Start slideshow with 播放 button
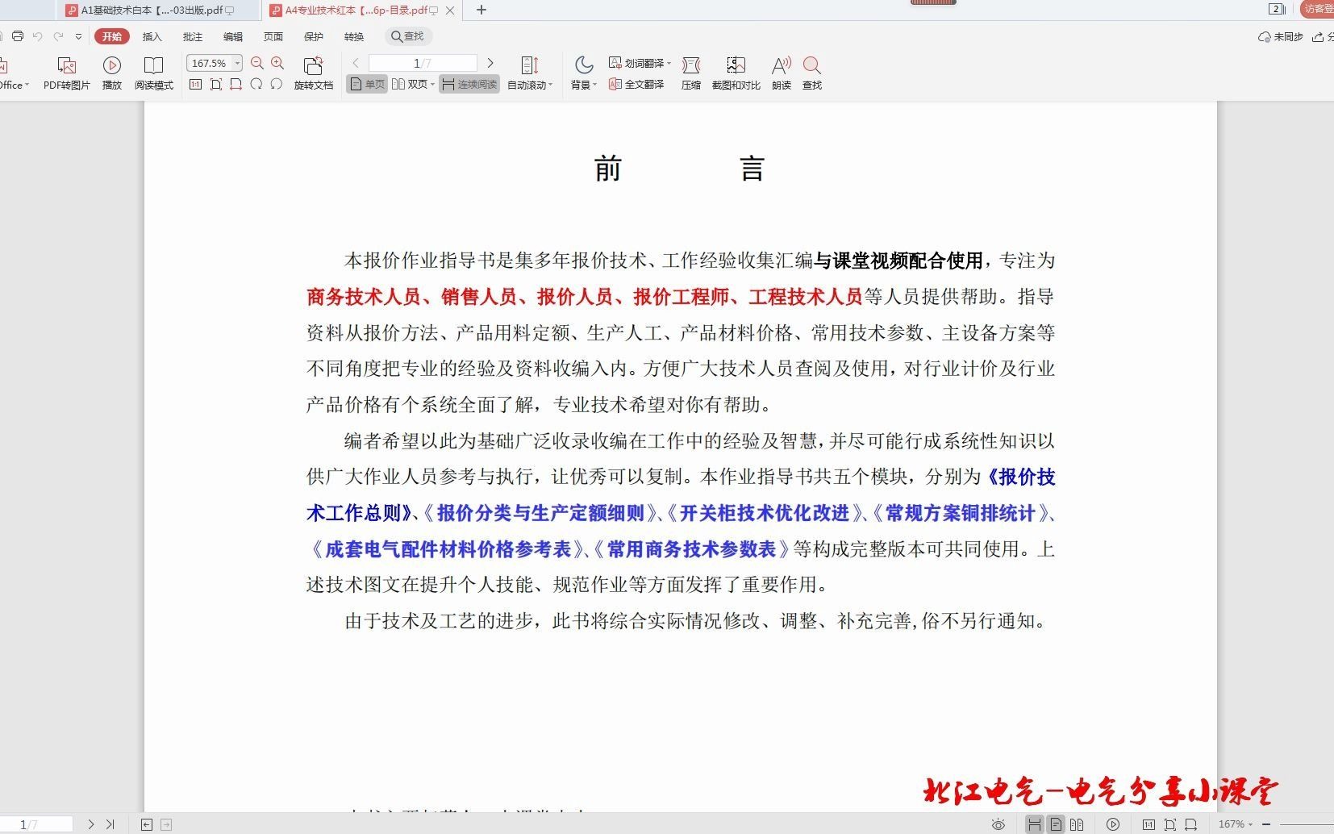1334x834 pixels. tap(112, 73)
